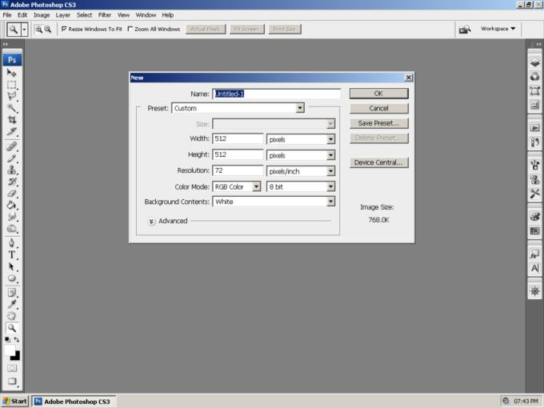Select the Pen tool
This screenshot has width=544, height=408.
tap(11, 243)
